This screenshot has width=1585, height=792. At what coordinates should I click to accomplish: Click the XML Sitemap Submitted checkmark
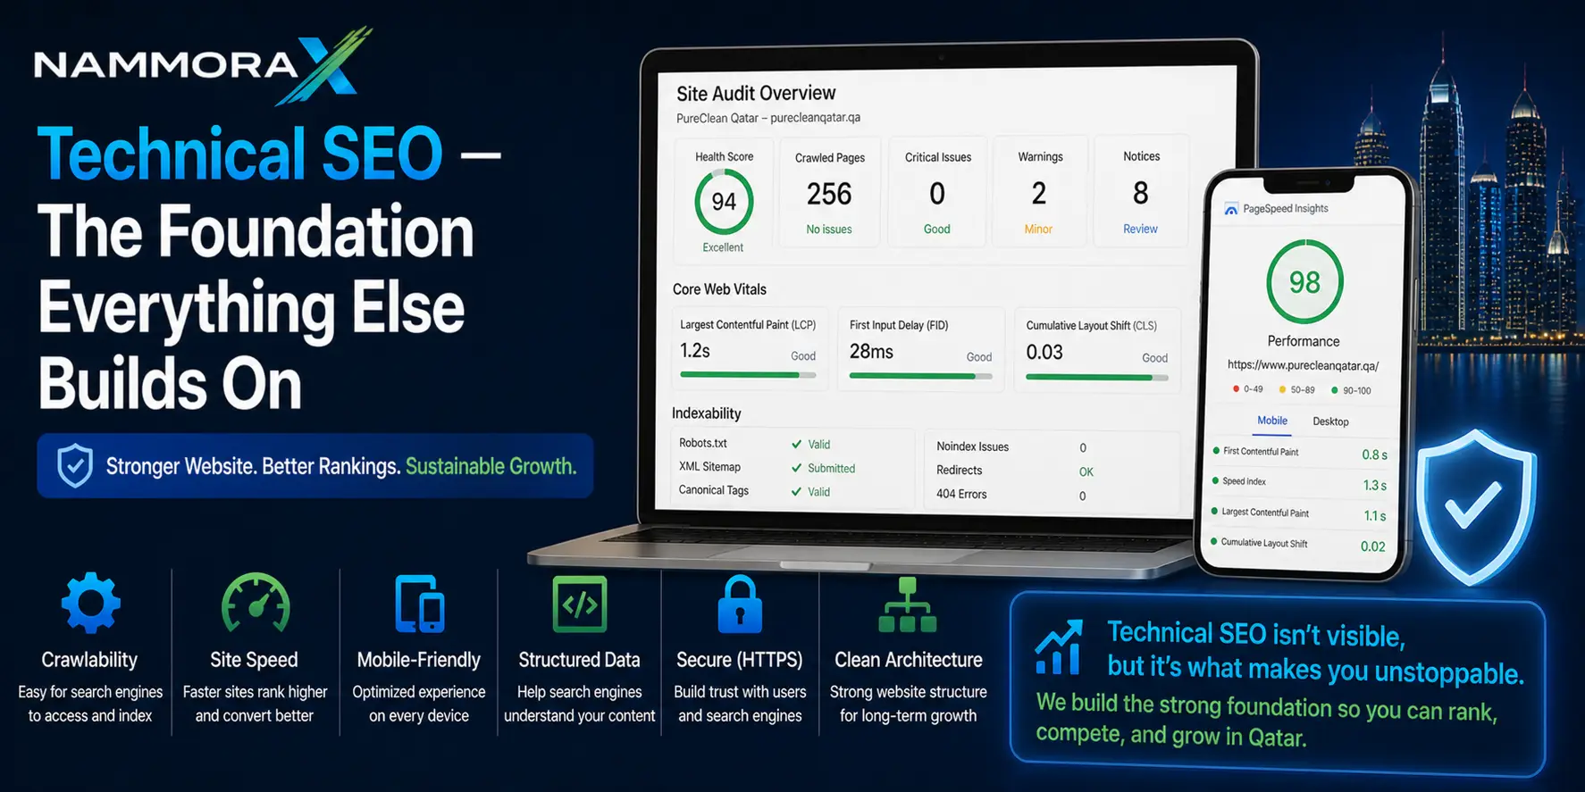(796, 468)
